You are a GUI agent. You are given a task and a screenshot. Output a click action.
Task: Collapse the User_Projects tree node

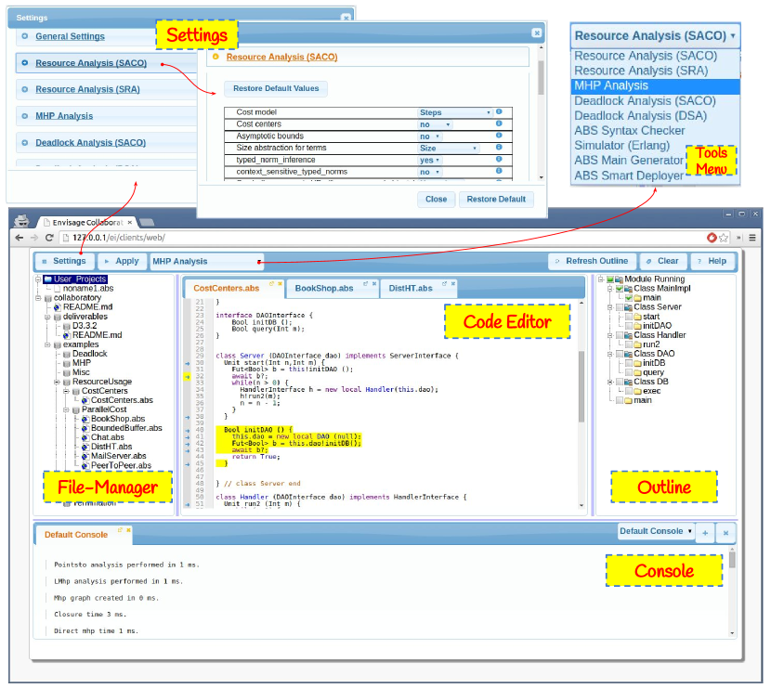(x=38, y=279)
